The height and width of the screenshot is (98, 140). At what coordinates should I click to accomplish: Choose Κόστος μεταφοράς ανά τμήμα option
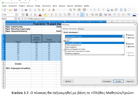(x=95, y=49)
